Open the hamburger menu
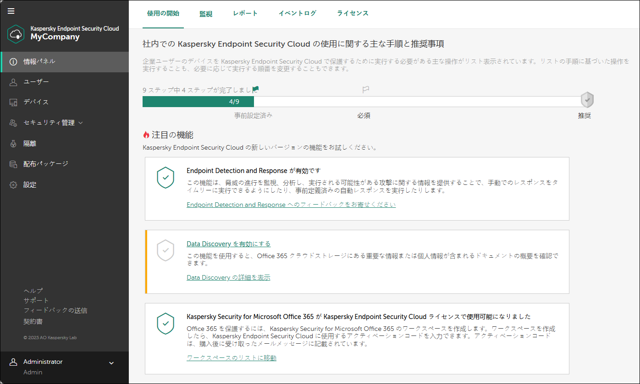 pos(11,11)
